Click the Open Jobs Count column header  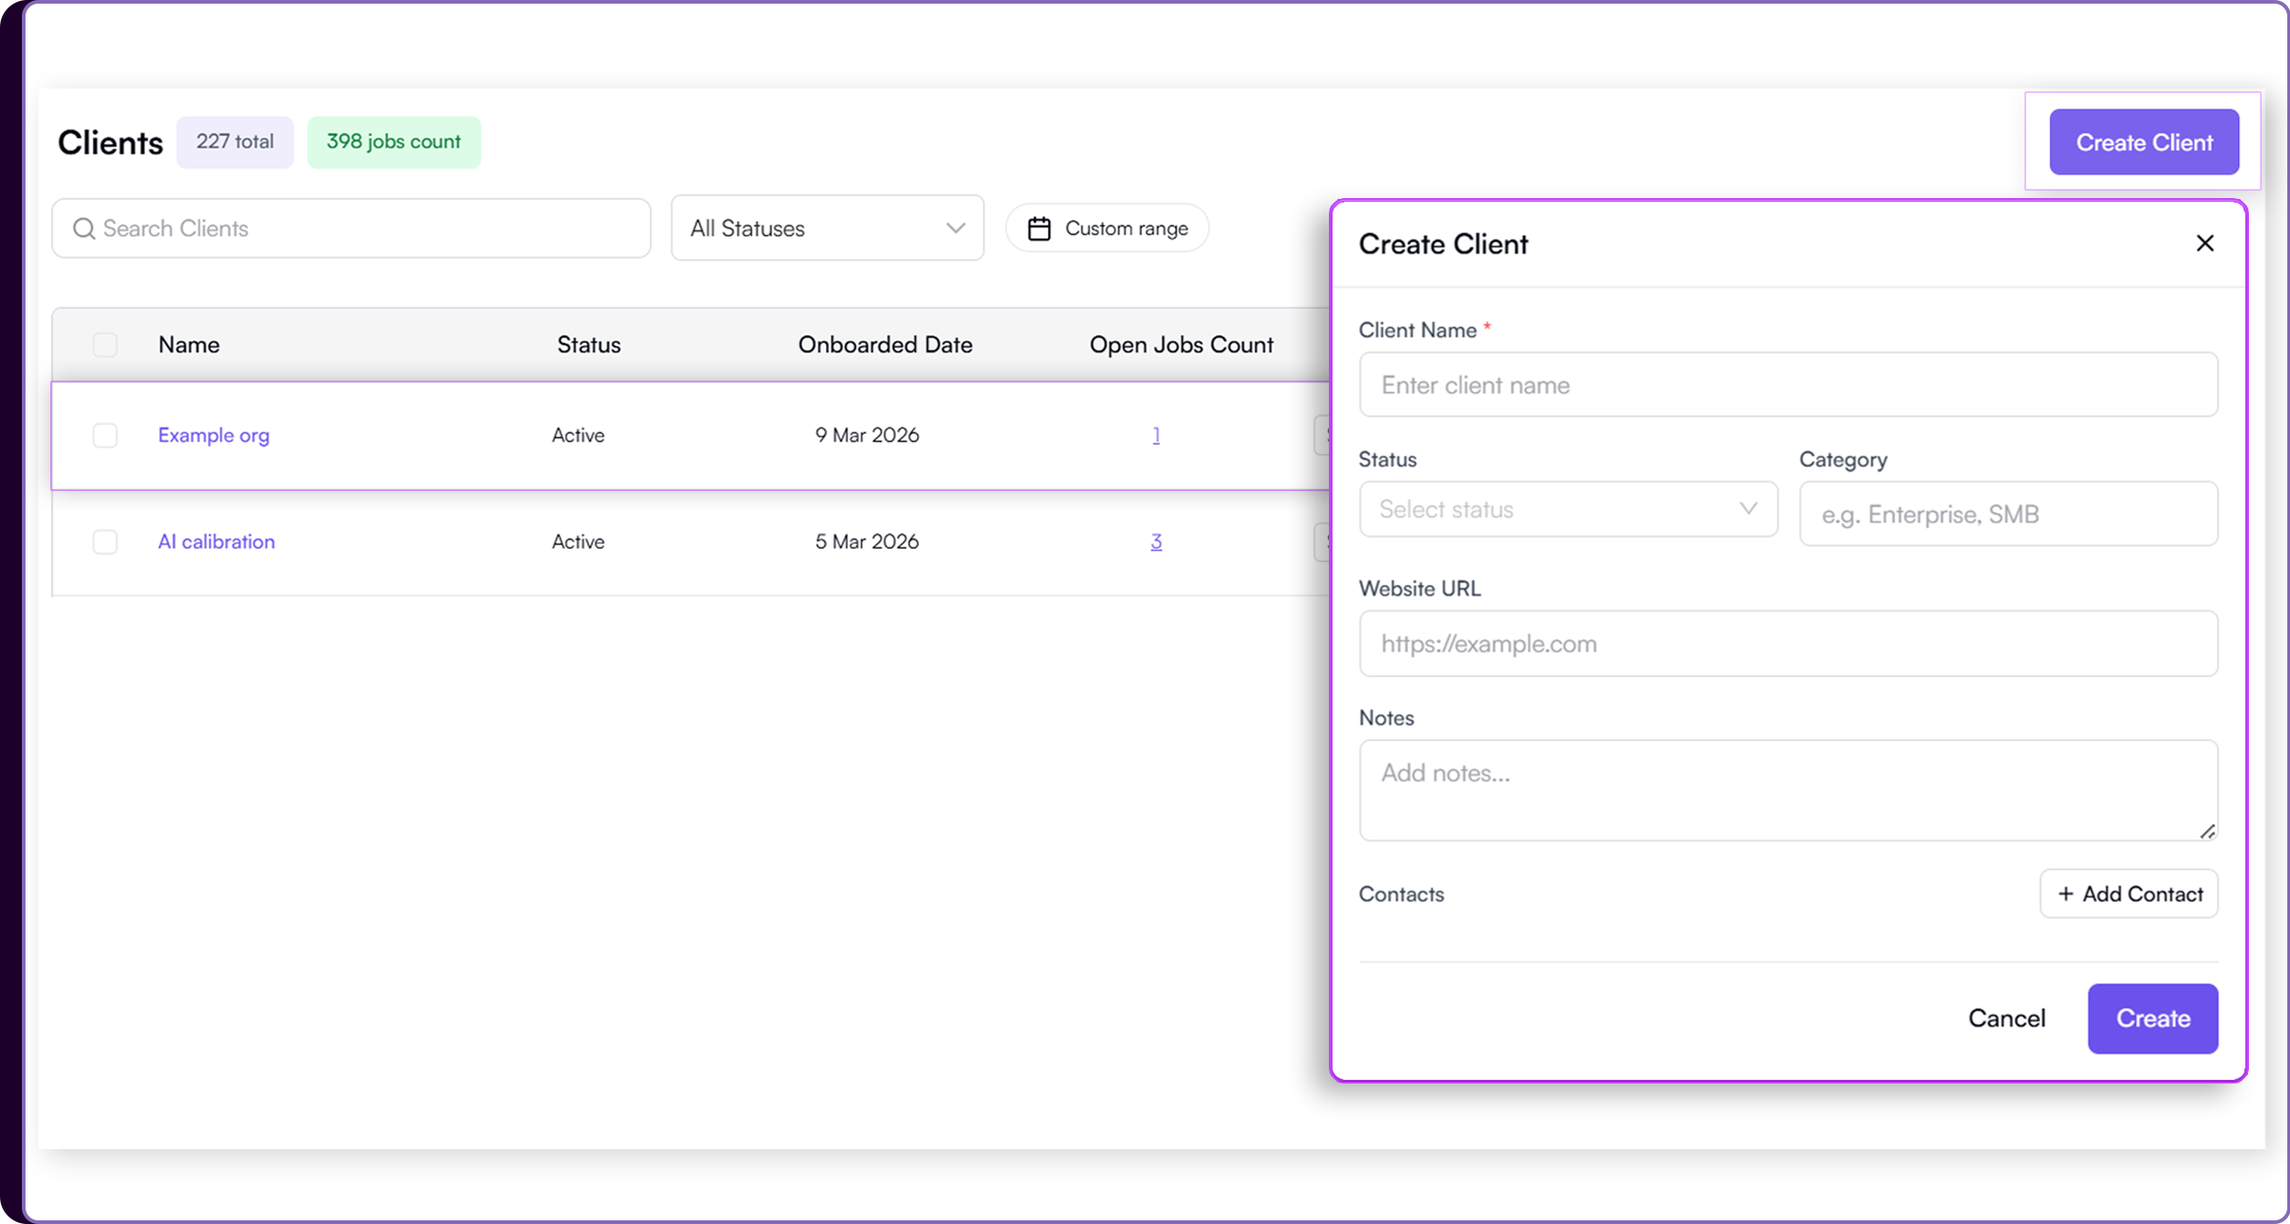1181,344
